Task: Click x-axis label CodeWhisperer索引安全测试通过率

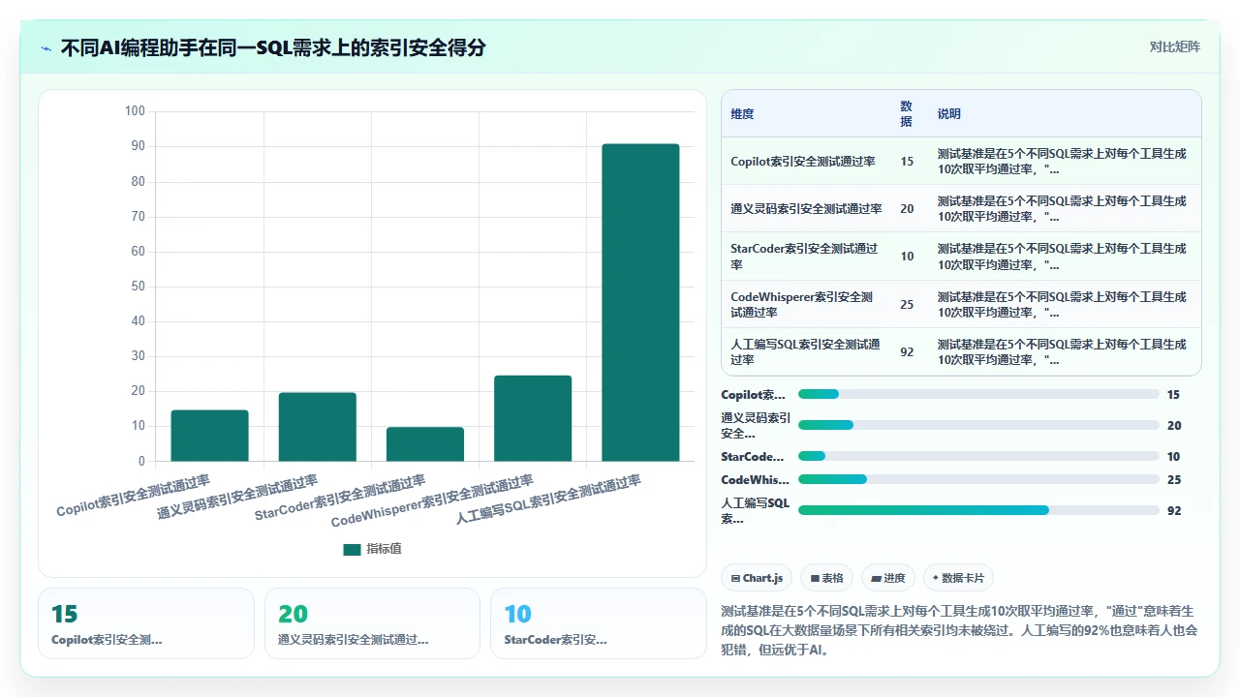Action: pyautogui.click(x=432, y=501)
